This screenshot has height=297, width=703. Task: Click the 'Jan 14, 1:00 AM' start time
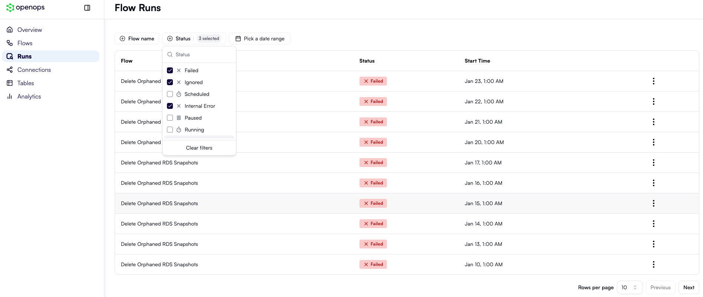pos(483,224)
